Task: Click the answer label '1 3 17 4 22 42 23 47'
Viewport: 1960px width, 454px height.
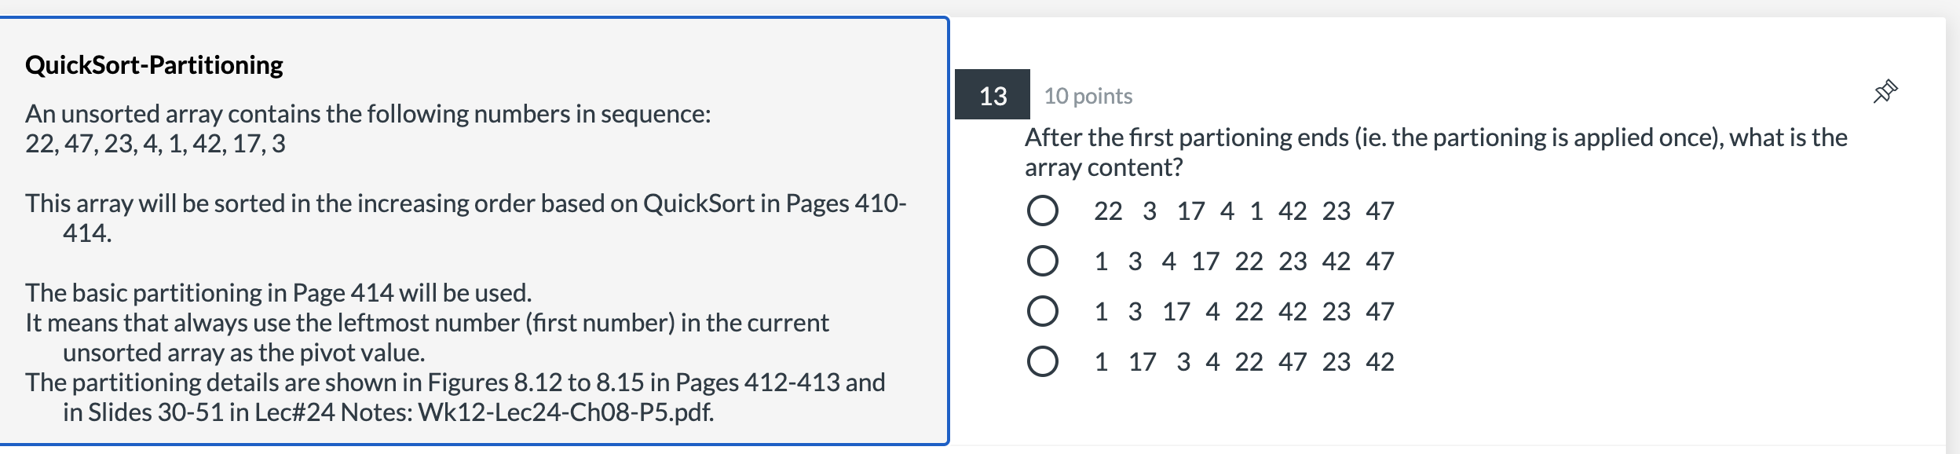Action: tap(1244, 311)
